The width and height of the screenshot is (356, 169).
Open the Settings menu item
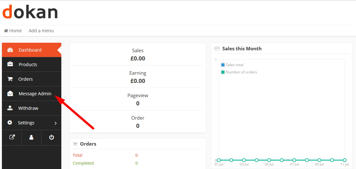32,123
